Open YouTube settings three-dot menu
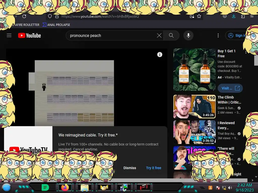 (218, 35)
